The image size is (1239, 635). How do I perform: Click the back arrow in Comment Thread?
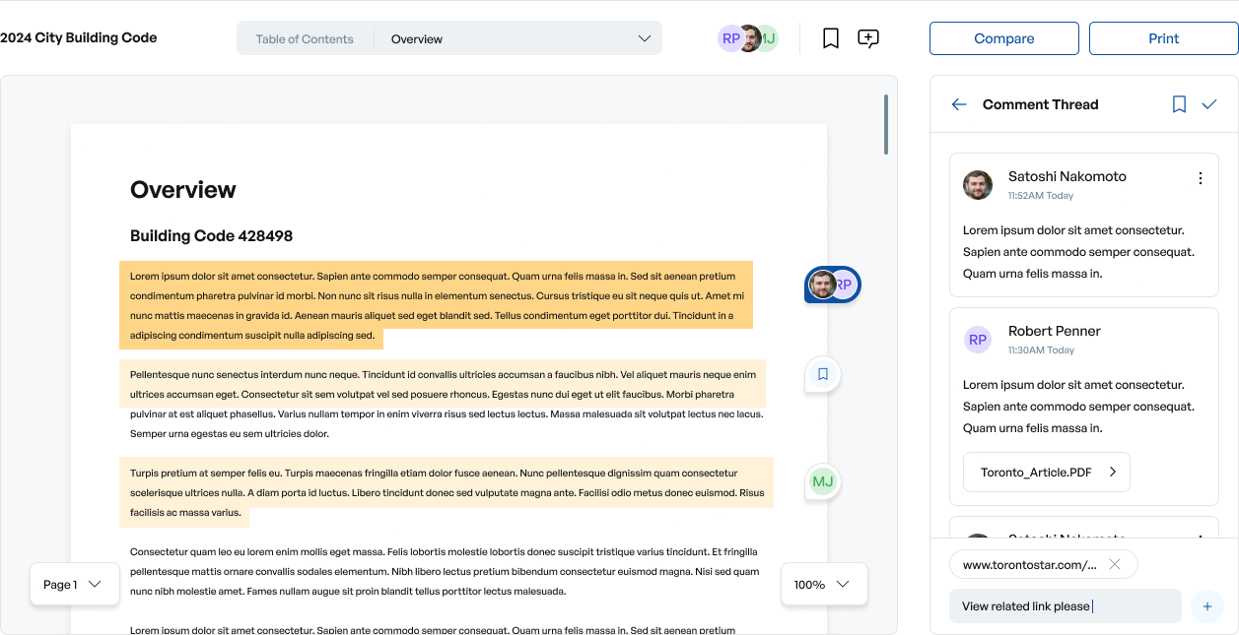click(x=958, y=104)
